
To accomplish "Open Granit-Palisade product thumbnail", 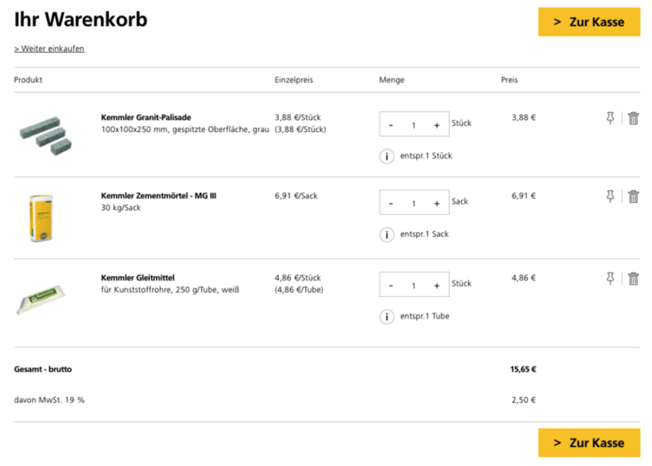I will 44,133.
